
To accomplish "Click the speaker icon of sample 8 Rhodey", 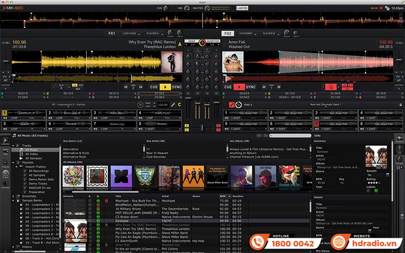I will coord(141,129).
